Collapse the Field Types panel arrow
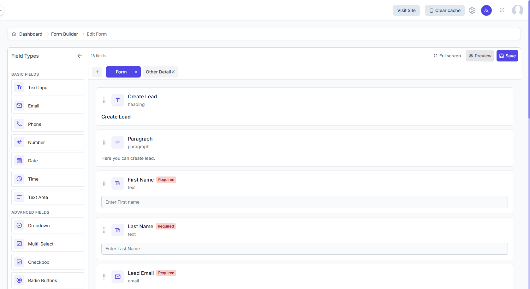Screen dimensions: 530x289 coord(80,56)
